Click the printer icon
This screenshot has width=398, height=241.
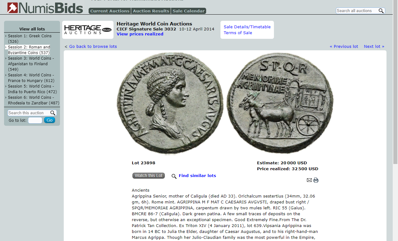point(316,180)
